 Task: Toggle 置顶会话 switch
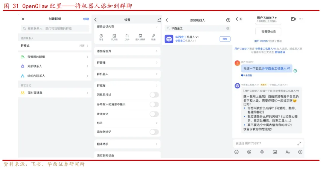click(154, 114)
